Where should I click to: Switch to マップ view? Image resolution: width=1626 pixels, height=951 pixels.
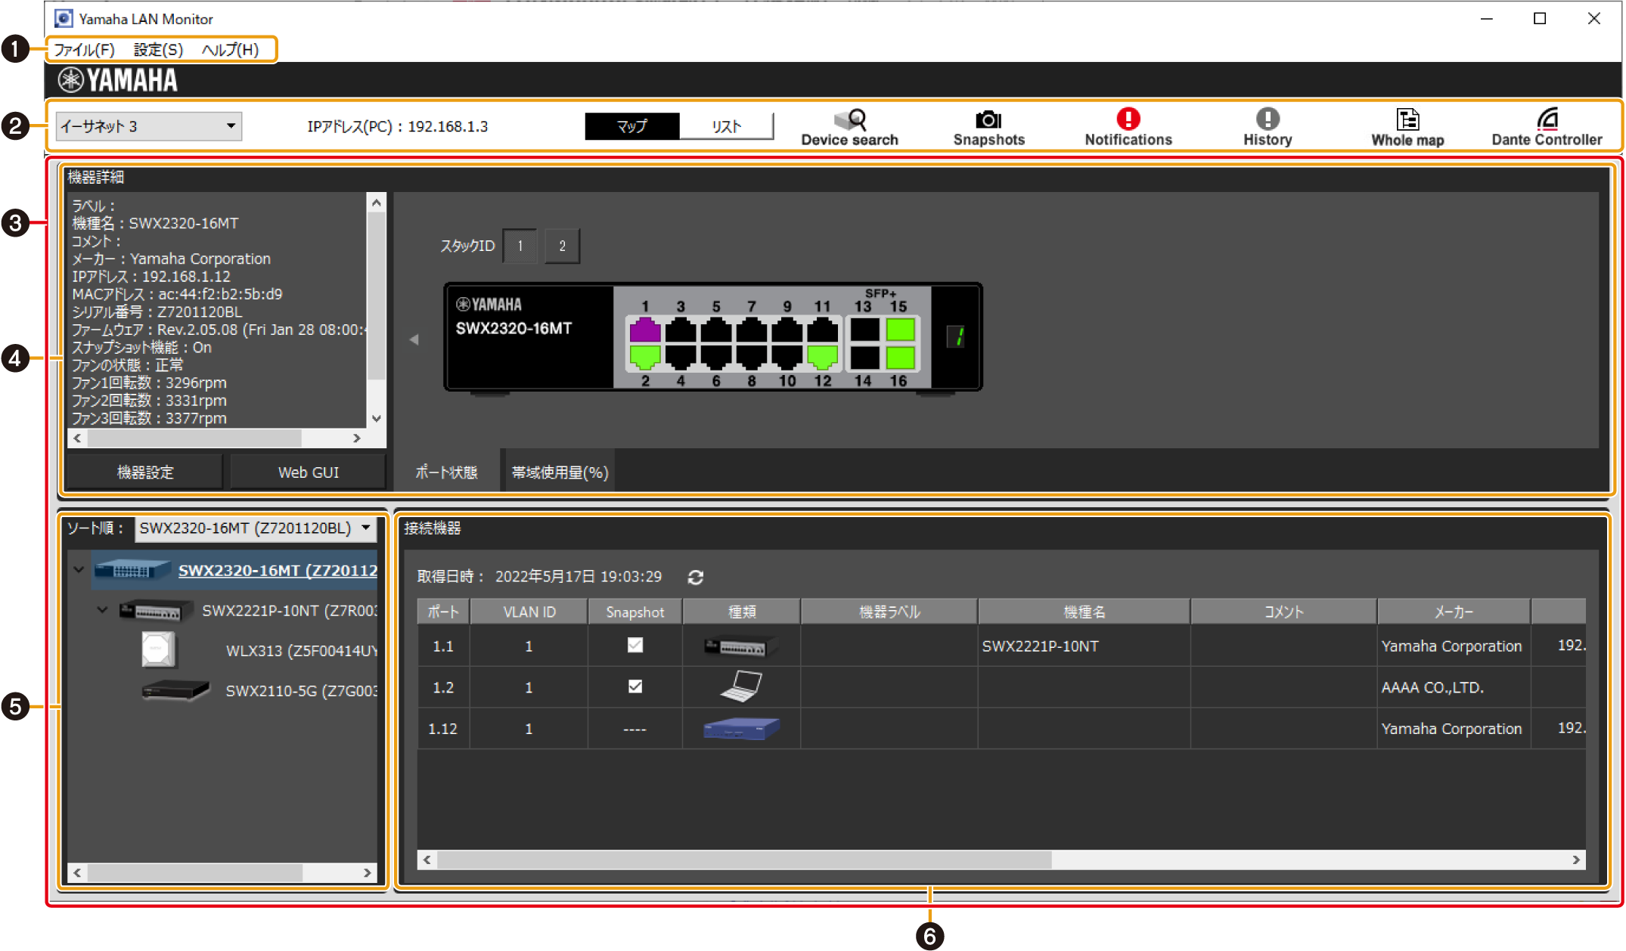pyautogui.click(x=632, y=126)
